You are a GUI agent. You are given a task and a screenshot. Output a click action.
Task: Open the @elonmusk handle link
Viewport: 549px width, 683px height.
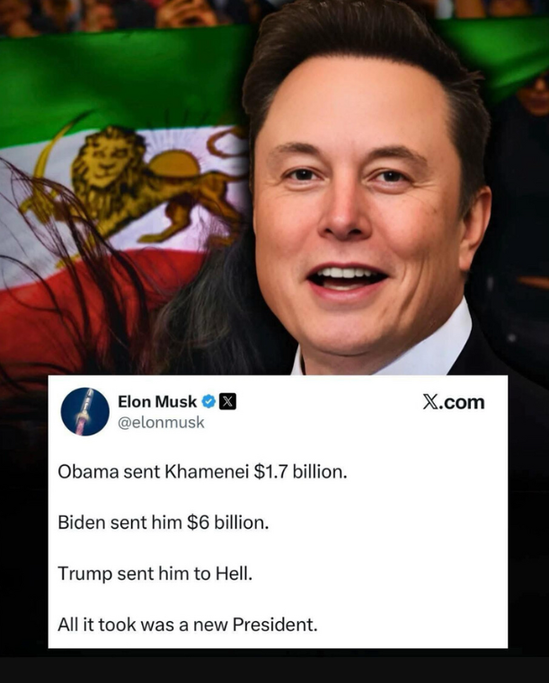(x=161, y=423)
